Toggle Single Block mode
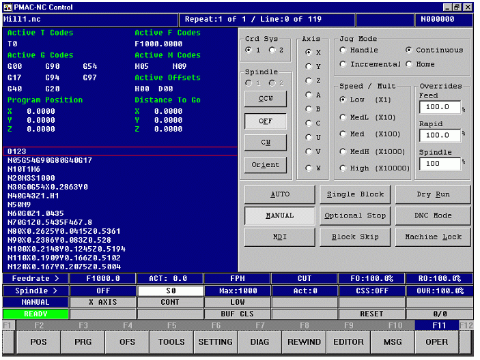The image size is (480, 360). click(355, 194)
